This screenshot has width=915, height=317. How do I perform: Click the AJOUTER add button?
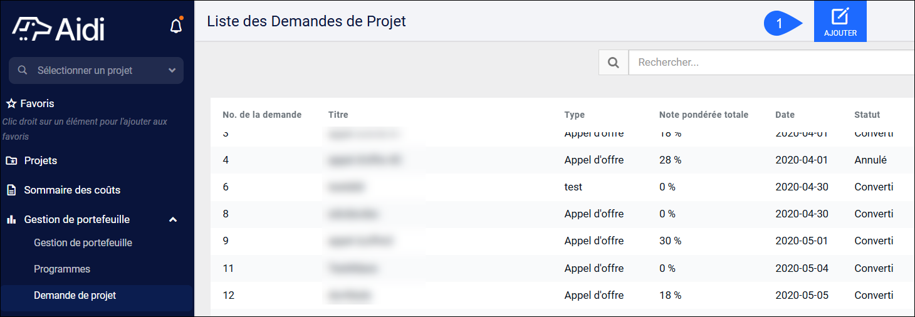click(840, 21)
